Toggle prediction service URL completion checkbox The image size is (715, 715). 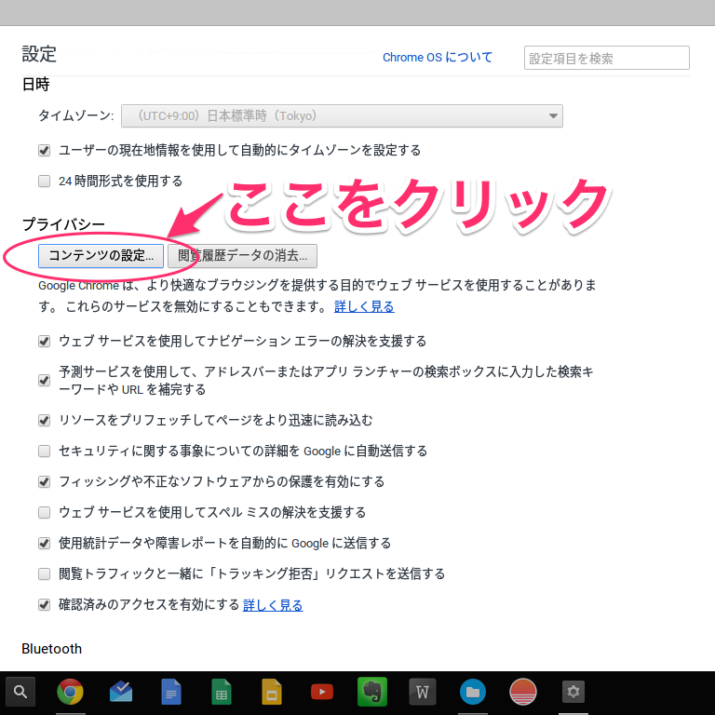pyautogui.click(x=45, y=380)
